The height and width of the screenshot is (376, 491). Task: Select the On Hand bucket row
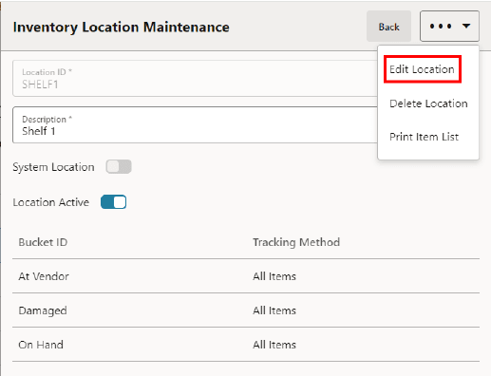(x=246, y=345)
